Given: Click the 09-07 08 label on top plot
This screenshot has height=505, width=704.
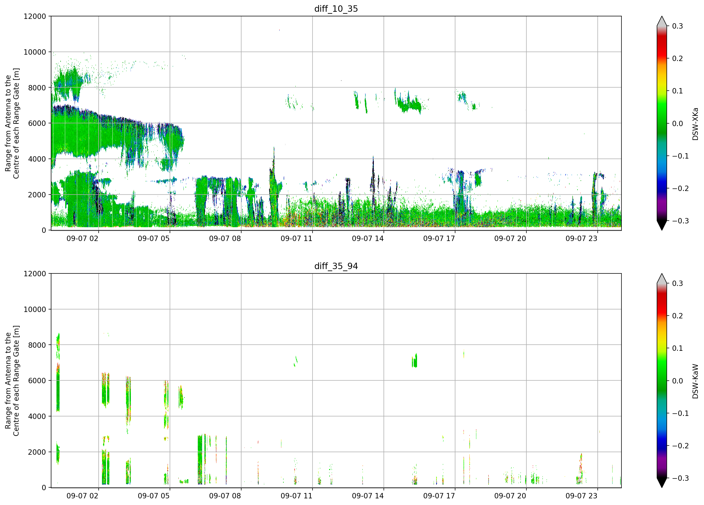Looking at the screenshot, I should (x=225, y=238).
